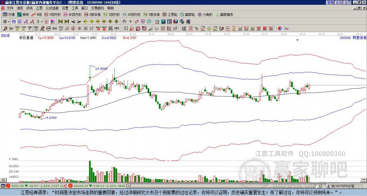Click the blue-red infinity wave icon
Image resolution: width=367 pixels, height=196 pixels.
(286, 29)
